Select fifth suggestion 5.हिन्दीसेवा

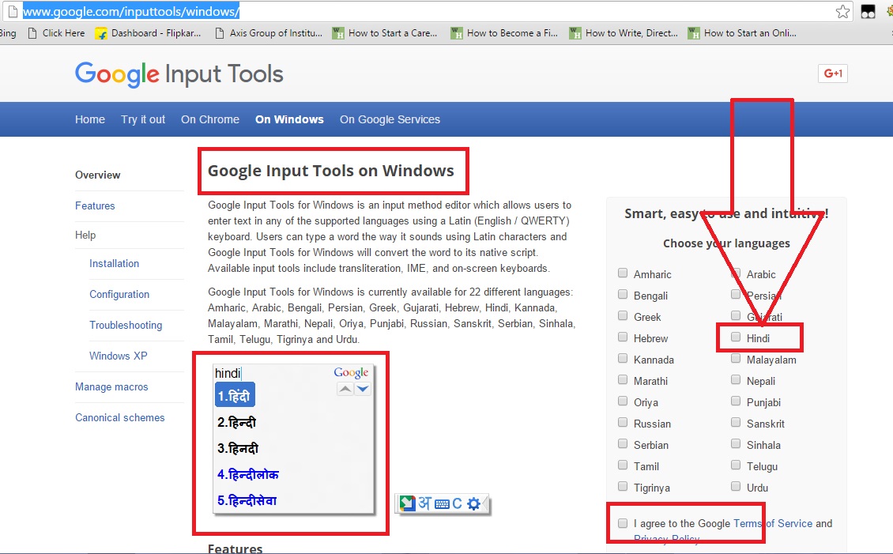247,500
